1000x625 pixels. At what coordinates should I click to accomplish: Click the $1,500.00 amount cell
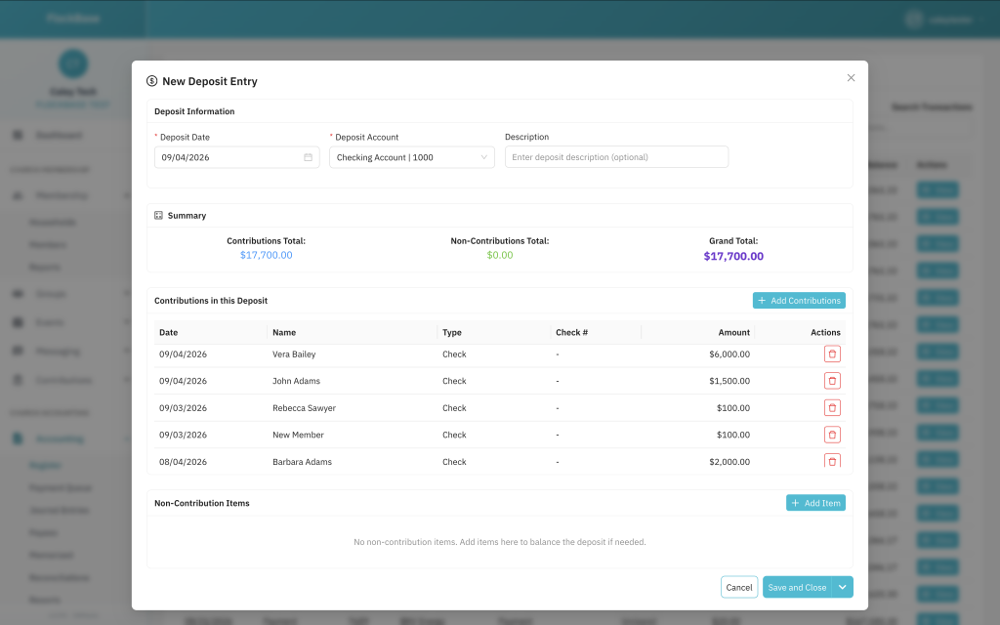tap(729, 381)
